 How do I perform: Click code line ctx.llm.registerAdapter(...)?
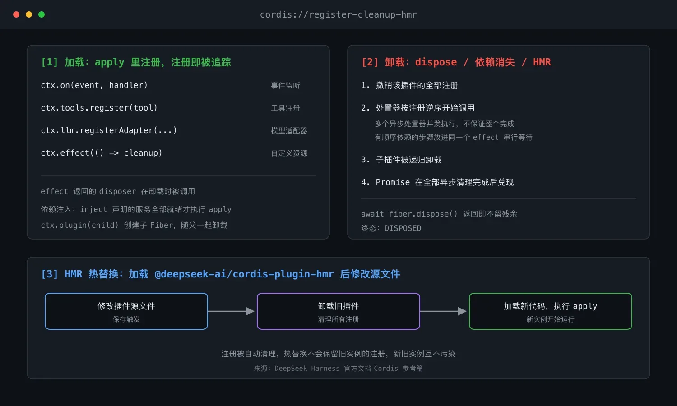[109, 130]
